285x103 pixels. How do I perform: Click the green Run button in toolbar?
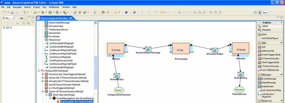pos(50,12)
